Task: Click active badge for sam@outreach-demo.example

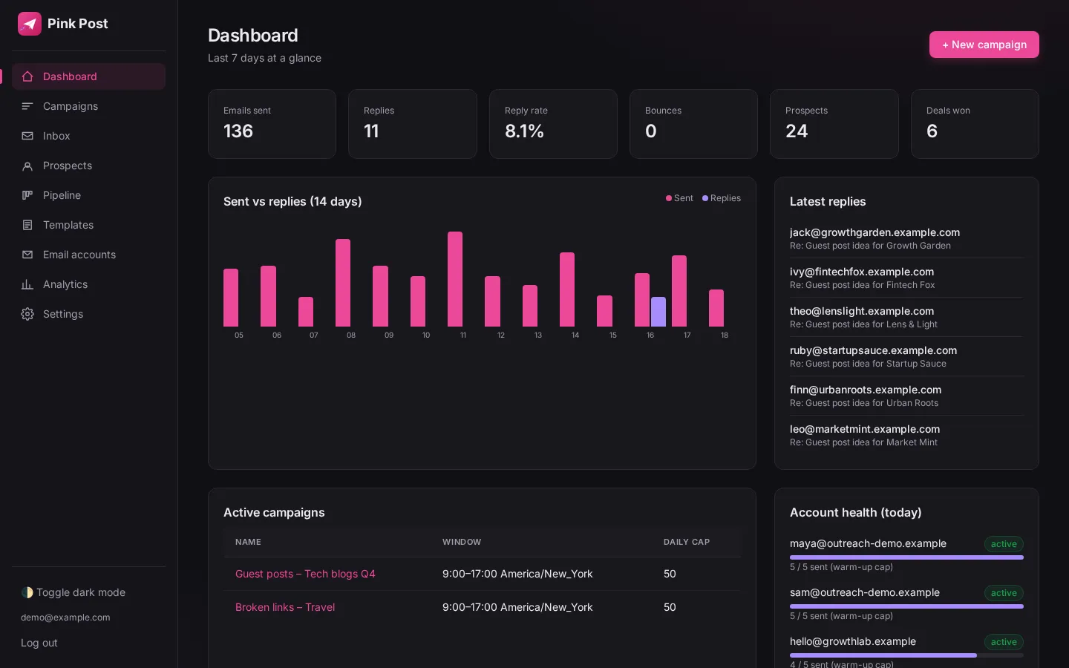Action: (x=1004, y=593)
